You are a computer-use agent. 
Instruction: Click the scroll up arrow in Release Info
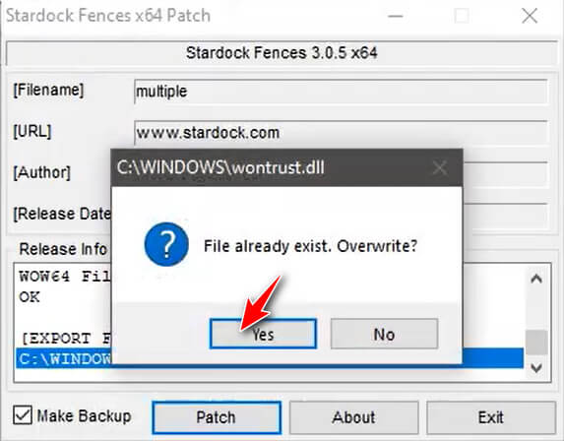click(x=536, y=279)
